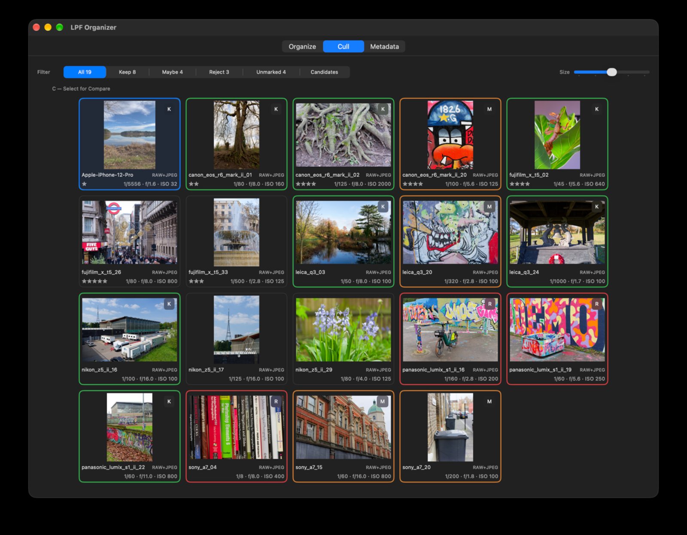
Task: Select the leica_q3_03 pond photo
Action: pos(343,232)
